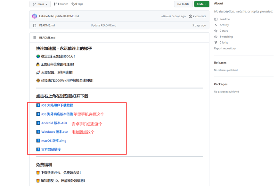Open Readme link in About sidebar
This screenshot has height=186, width=277.
pyautogui.click(x=224, y=19)
